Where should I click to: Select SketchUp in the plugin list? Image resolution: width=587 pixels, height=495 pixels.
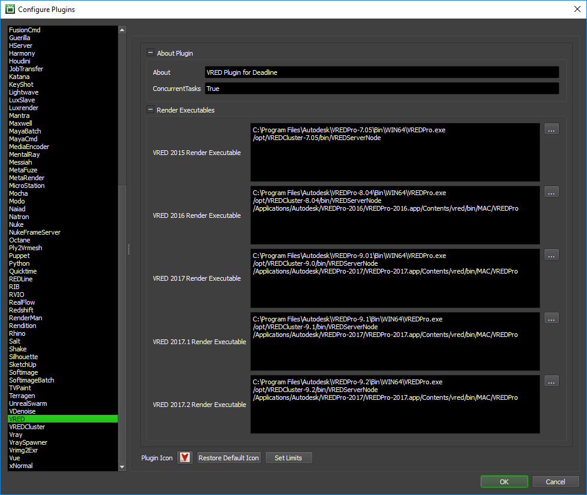coord(63,365)
